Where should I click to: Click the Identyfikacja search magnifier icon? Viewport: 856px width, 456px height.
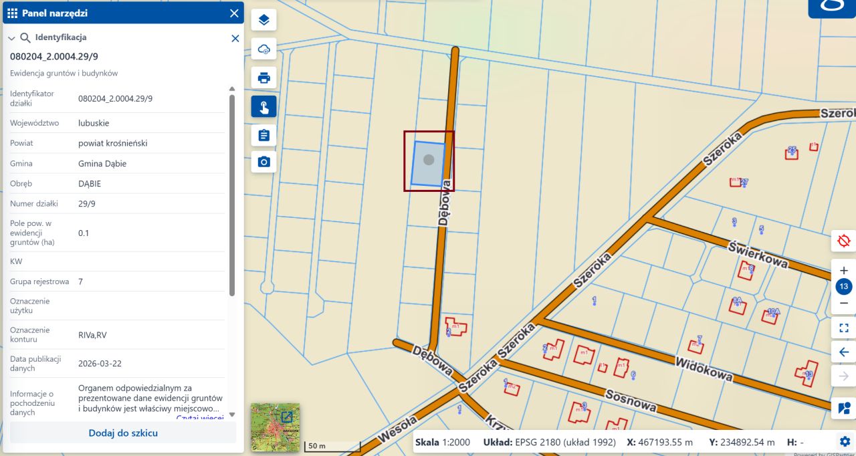tap(25, 37)
